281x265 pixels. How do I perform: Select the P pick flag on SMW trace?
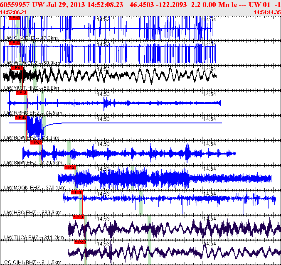click(x=37, y=142)
